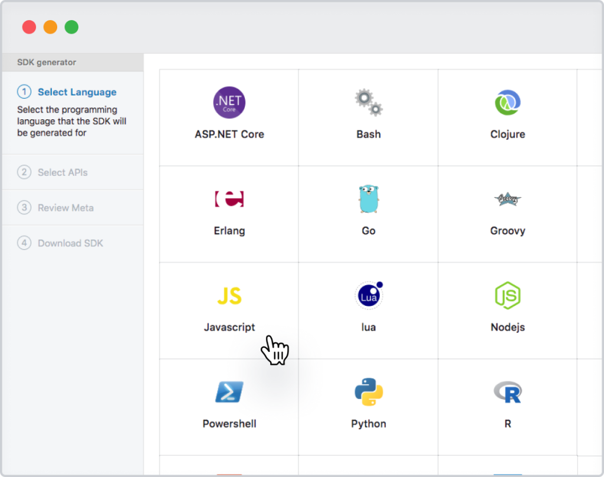Click the Groovy label text
The image size is (604, 477).
[x=508, y=231]
